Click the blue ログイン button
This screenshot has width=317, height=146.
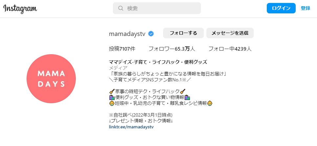281,8
